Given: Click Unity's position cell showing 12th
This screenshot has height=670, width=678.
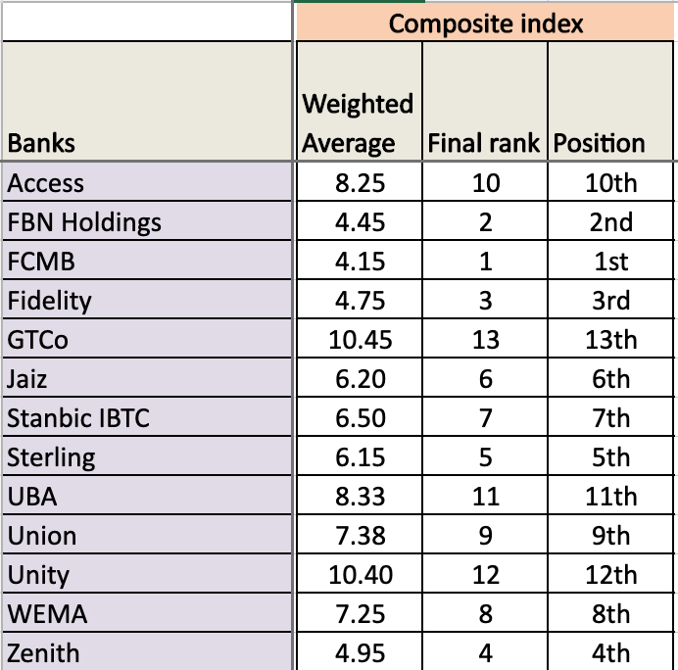Looking at the screenshot, I should (610, 575).
